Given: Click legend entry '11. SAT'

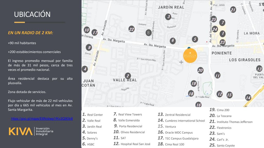Looking at the screenshot, I should click(x=120, y=138).
